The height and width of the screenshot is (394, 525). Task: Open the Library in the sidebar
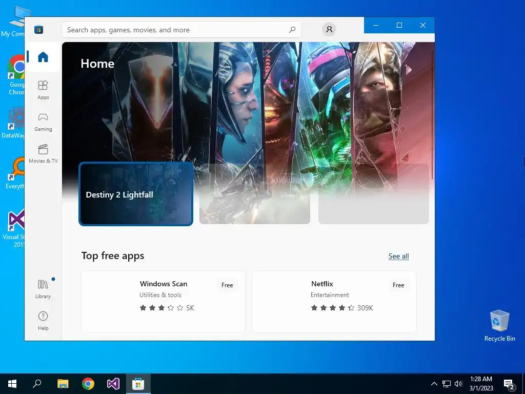pos(43,289)
